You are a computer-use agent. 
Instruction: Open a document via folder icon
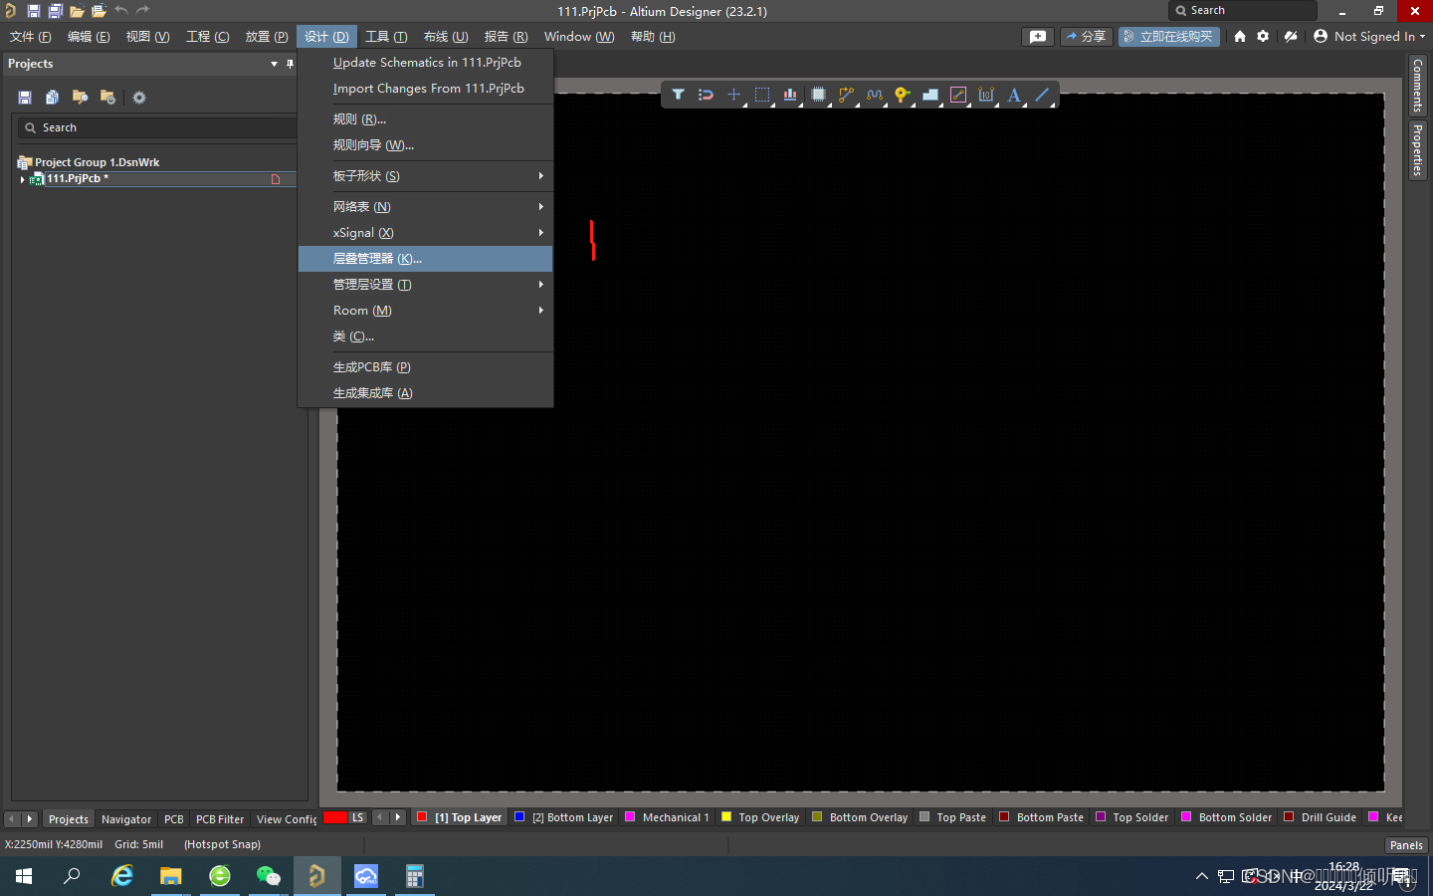click(x=77, y=11)
